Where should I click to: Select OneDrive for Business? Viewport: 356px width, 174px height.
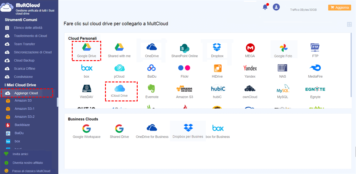tap(152, 128)
